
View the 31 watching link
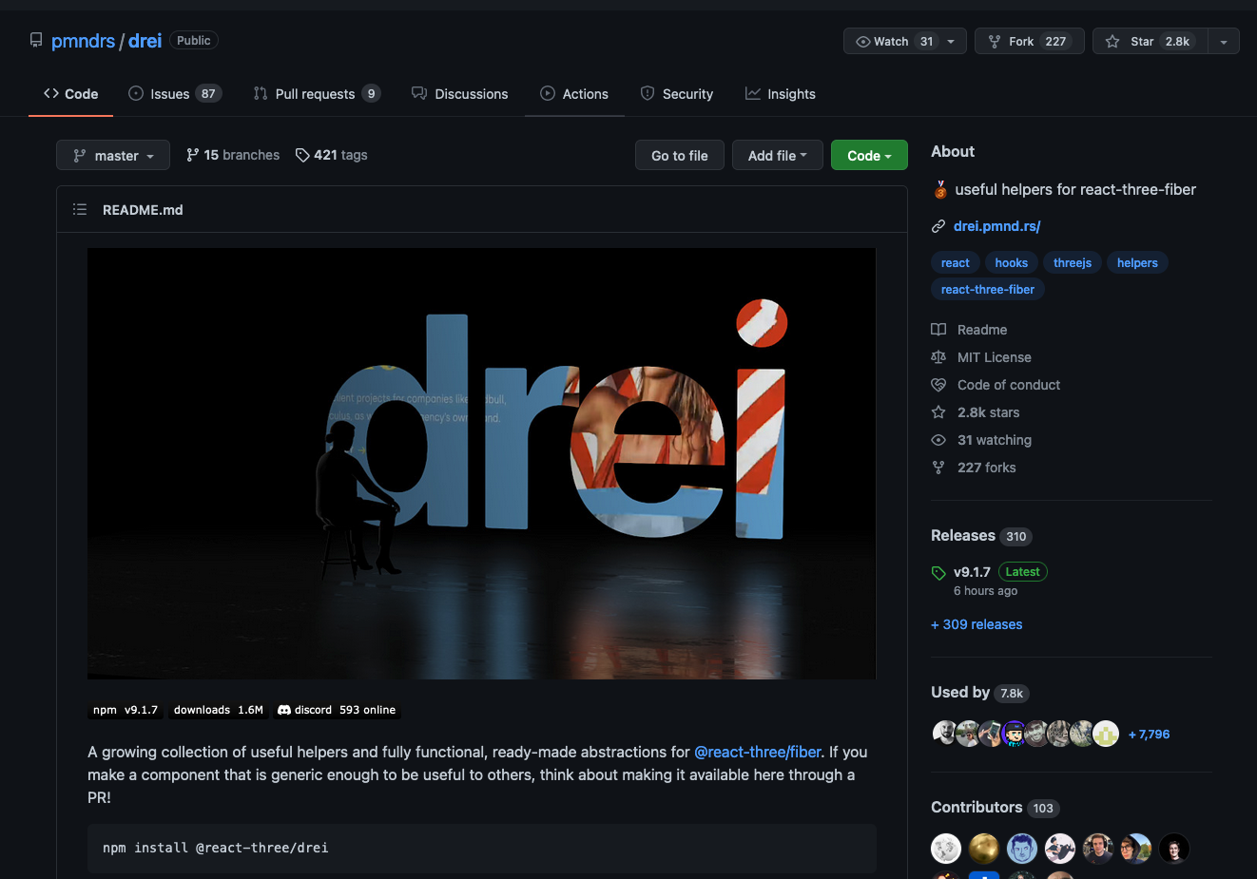995,440
